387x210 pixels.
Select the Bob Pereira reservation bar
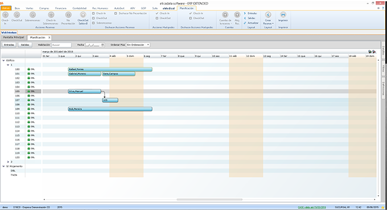(110, 109)
